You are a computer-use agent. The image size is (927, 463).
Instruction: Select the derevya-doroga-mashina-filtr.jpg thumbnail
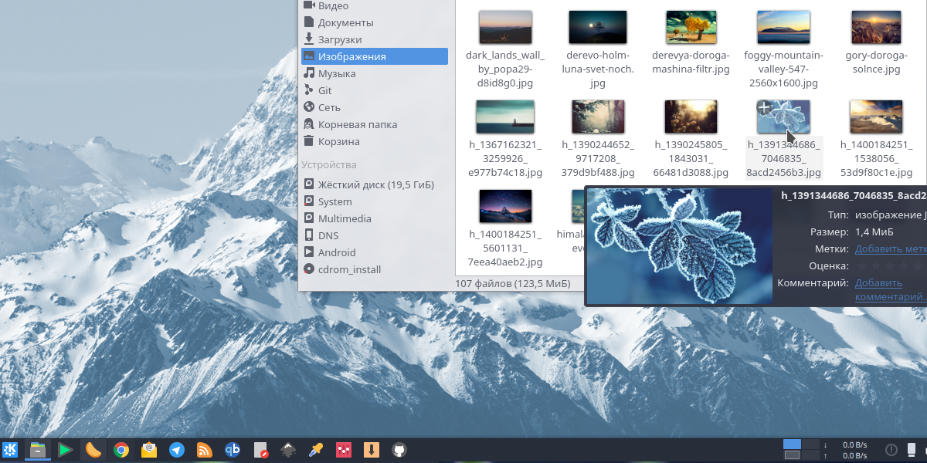pyautogui.click(x=691, y=27)
